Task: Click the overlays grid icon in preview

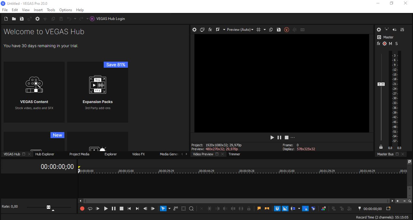Action: click(259, 30)
